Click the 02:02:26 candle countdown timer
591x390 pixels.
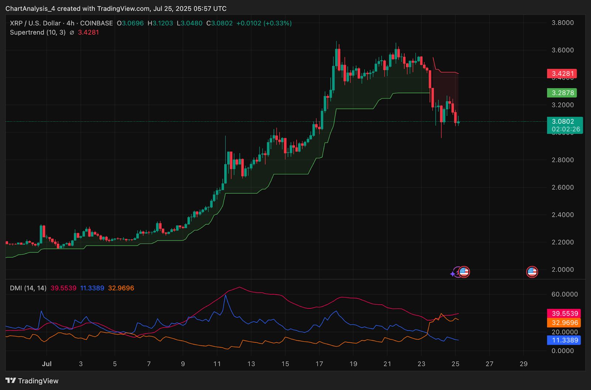pyautogui.click(x=566, y=129)
